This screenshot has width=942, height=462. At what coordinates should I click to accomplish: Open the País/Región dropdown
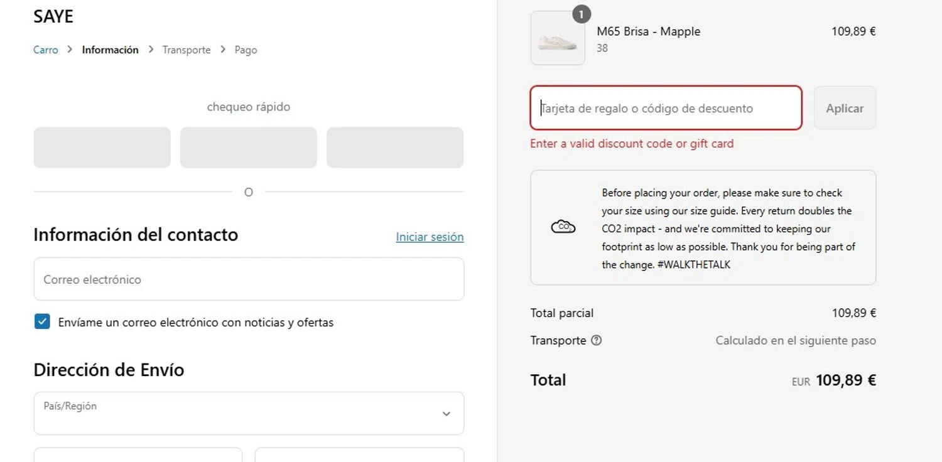(249, 413)
